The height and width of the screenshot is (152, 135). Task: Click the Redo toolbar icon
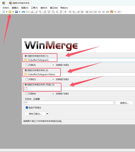28,12
